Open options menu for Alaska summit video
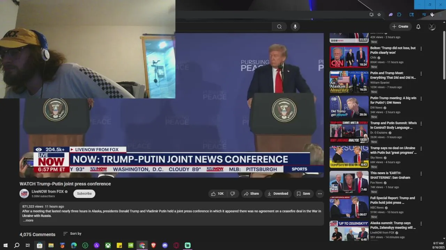 coord(421,224)
